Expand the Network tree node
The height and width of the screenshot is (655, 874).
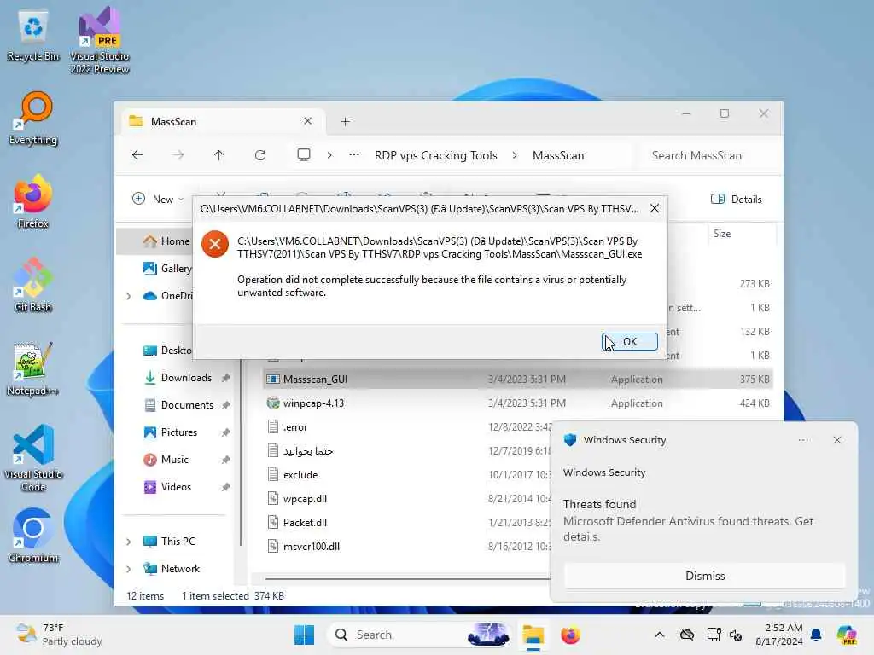pyautogui.click(x=129, y=569)
